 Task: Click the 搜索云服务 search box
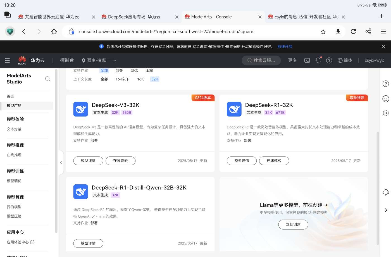(261, 60)
